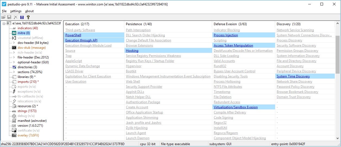Open the Process Injection link

pyautogui.click(x=226, y=35)
